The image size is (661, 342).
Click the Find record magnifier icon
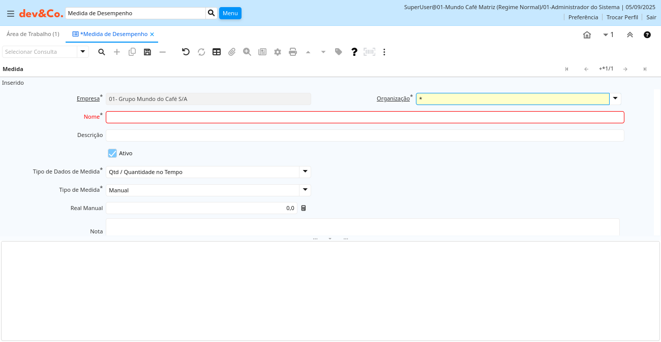[102, 52]
